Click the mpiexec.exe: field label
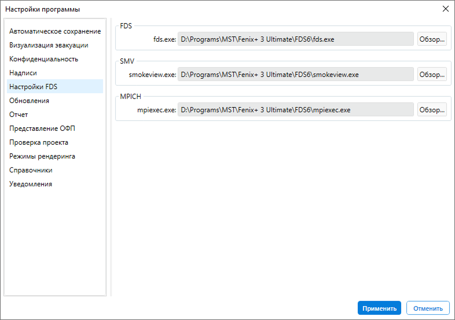 (156, 110)
